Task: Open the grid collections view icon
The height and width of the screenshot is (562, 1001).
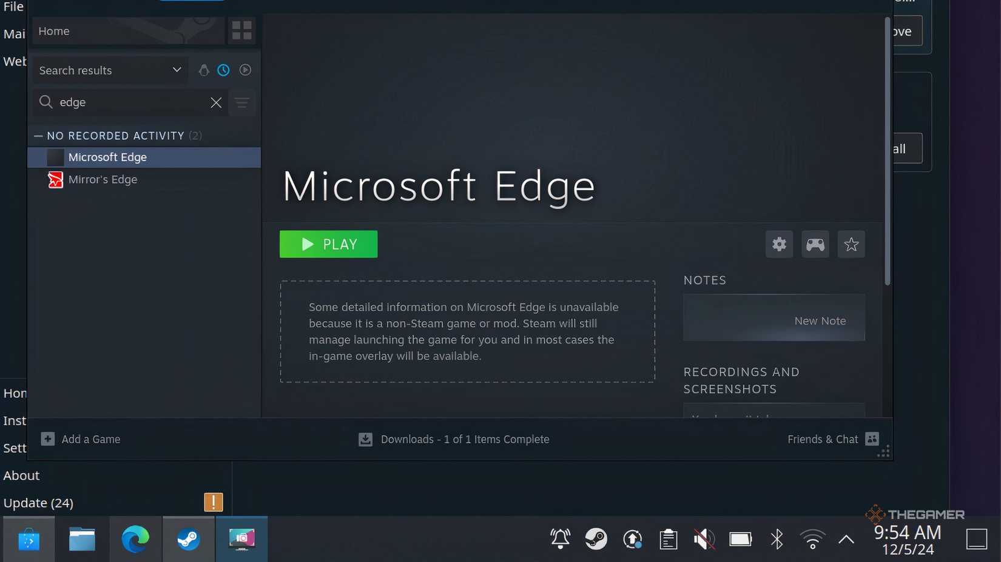Action: click(241, 30)
